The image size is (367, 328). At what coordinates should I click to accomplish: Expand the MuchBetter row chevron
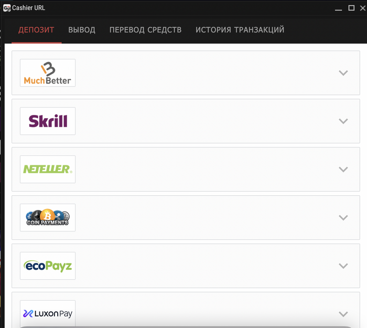(x=343, y=73)
